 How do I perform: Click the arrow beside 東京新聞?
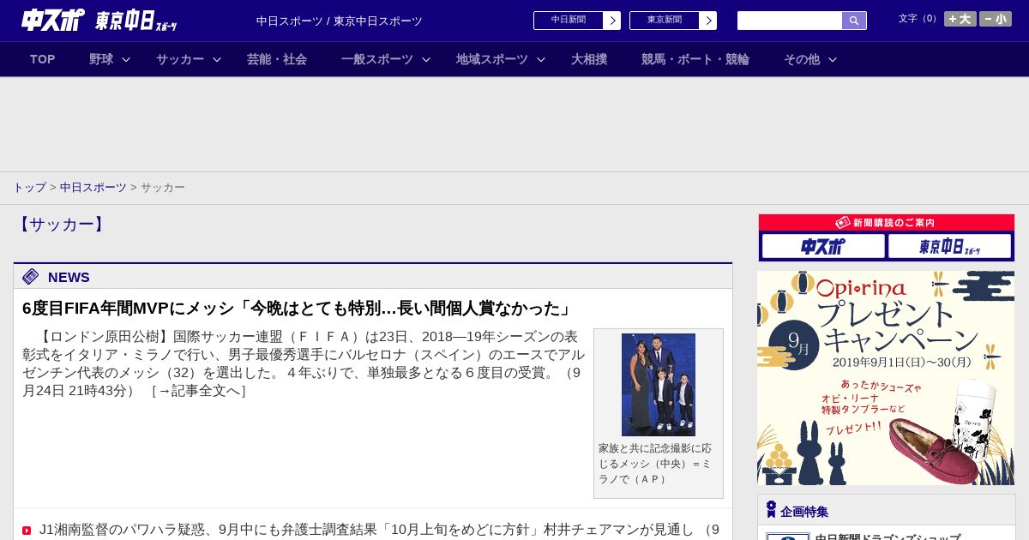(x=708, y=21)
